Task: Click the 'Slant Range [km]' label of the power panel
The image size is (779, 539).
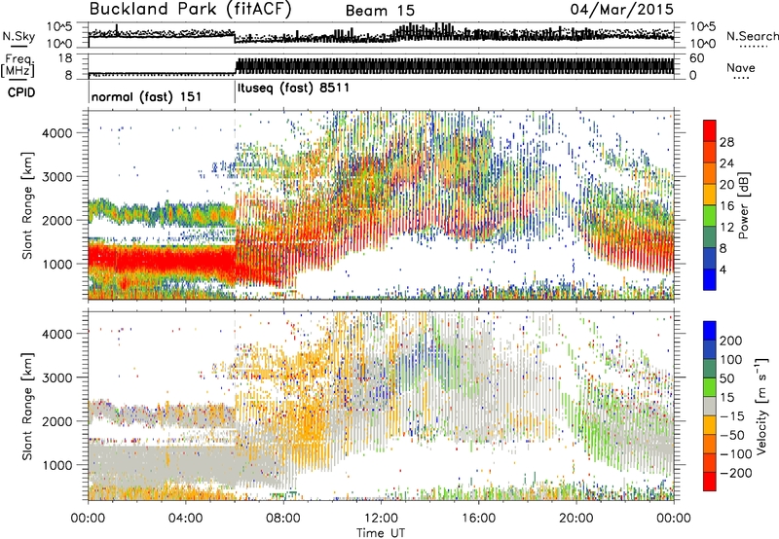Action: pyautogui.click(x=27, y=205)
